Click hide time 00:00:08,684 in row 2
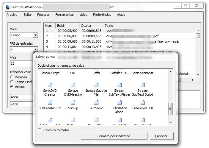The image size is (209, 148). [x=92, y=36]
